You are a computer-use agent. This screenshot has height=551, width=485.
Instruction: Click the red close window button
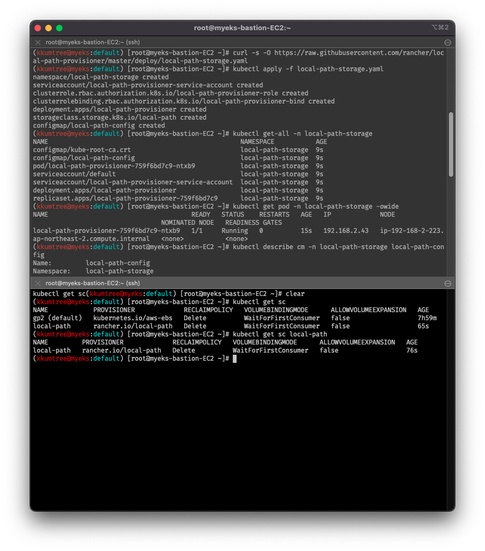[38, 28]
